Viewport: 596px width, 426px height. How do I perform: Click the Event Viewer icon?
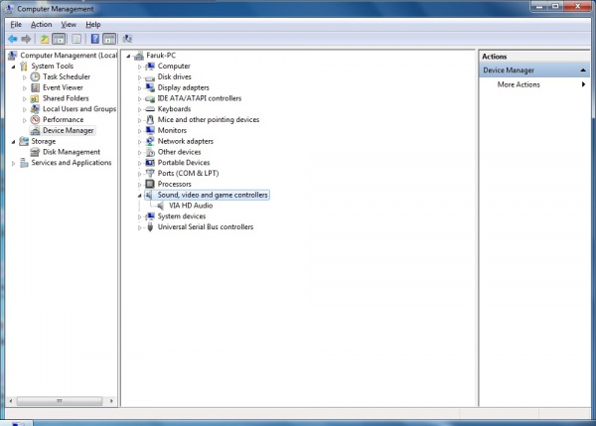click(35, 87)
